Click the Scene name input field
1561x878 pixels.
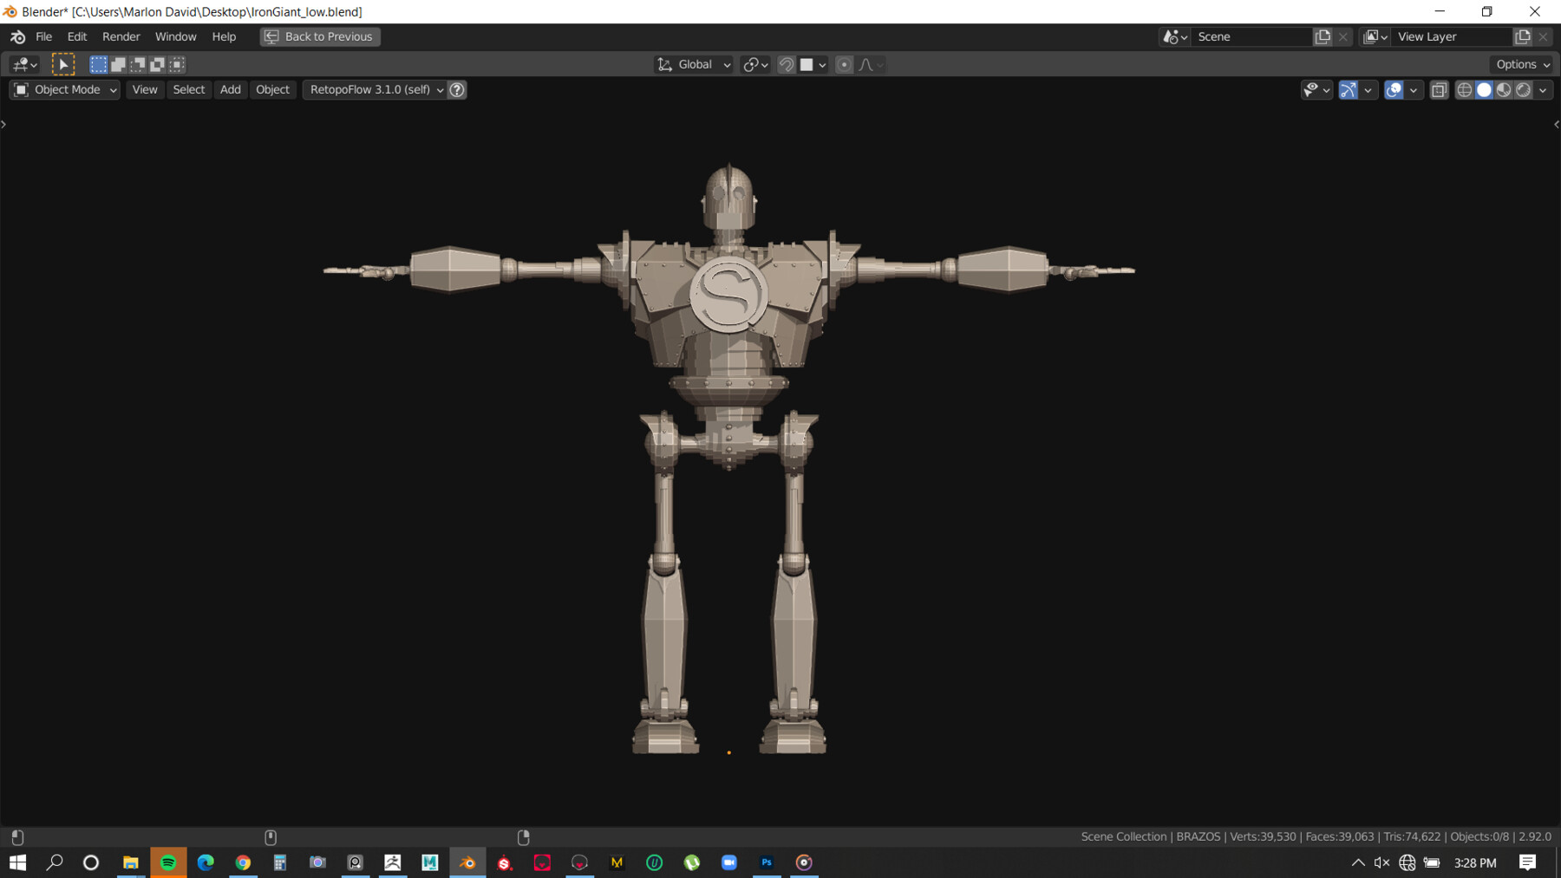click(1251, 36)
